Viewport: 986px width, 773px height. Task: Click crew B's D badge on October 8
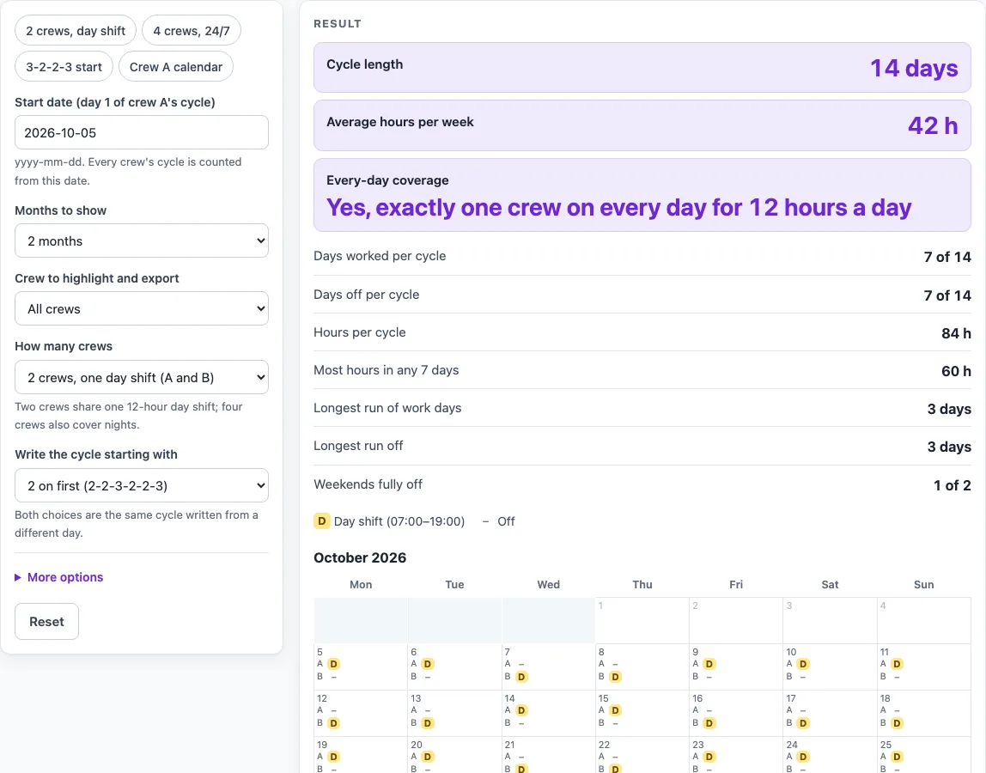tap(615, 677)
